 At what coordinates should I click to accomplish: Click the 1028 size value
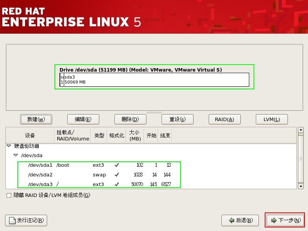pyautogui.click(x=138, y=175)
